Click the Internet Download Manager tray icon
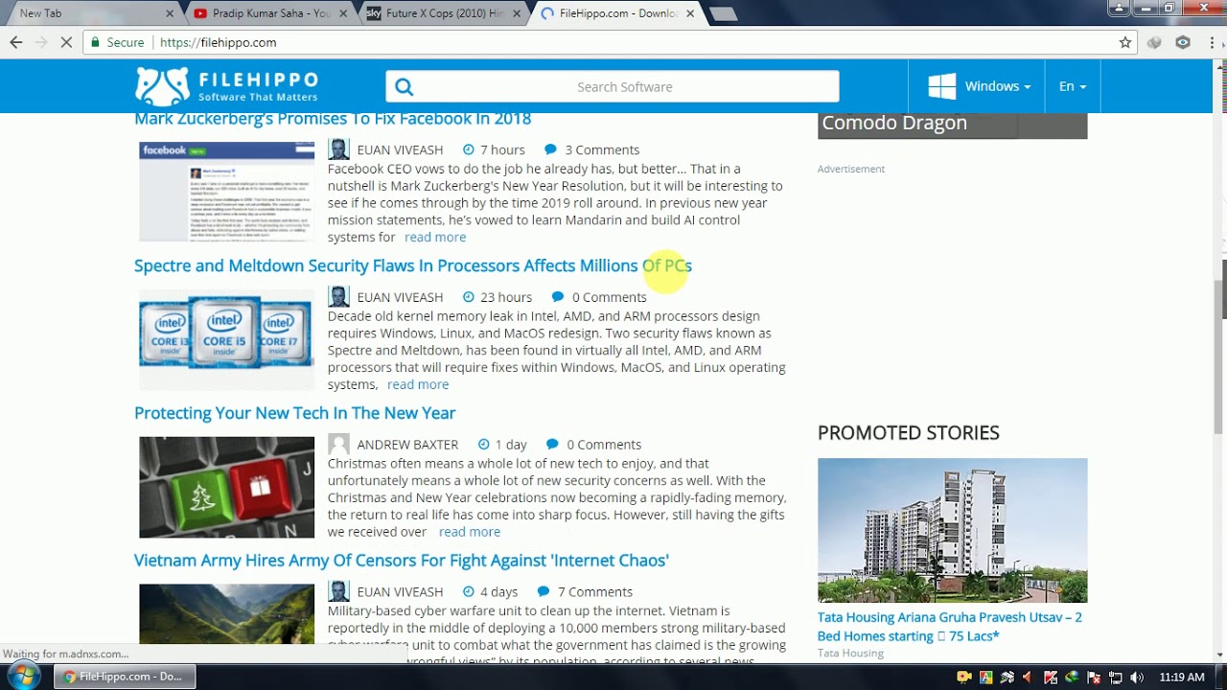The width and height of the screenshot is (1227, 690). (1072, 678)
